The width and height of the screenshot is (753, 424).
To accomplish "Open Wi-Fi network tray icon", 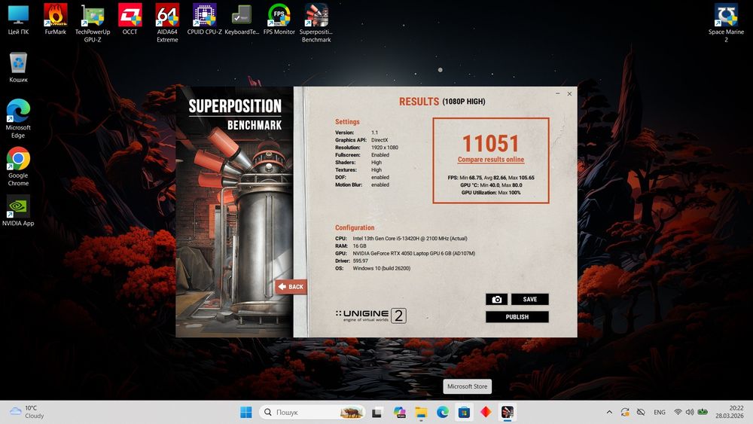I will coord(678,412).
